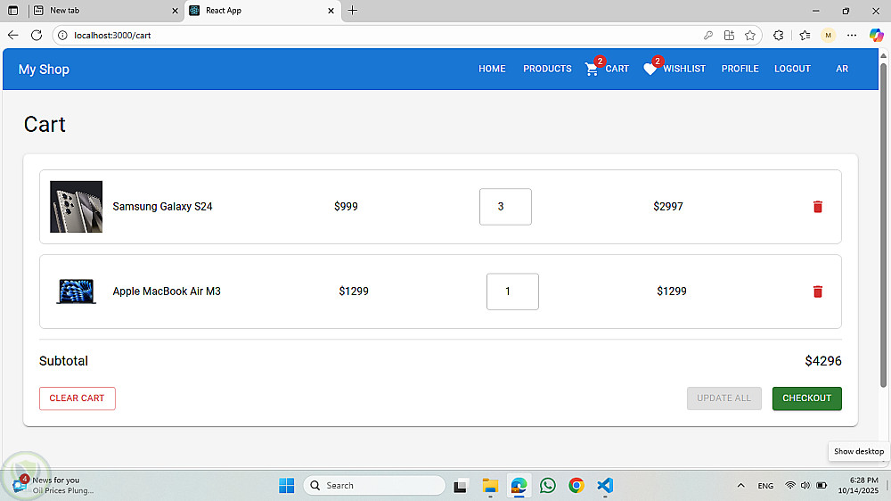
Task: Launch Copilot from browser toolbar
Action: 876,36
